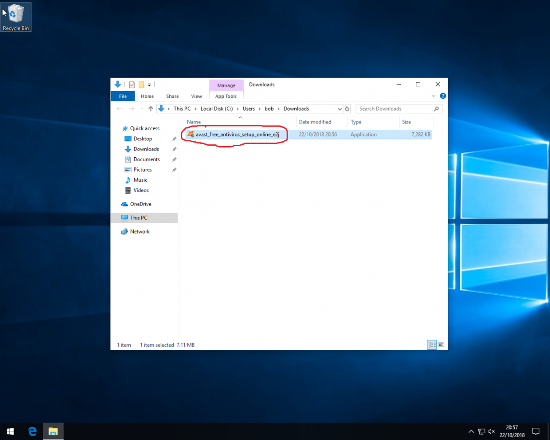
Task: Open Music in the navigation pane
Action: pos(140,180)
